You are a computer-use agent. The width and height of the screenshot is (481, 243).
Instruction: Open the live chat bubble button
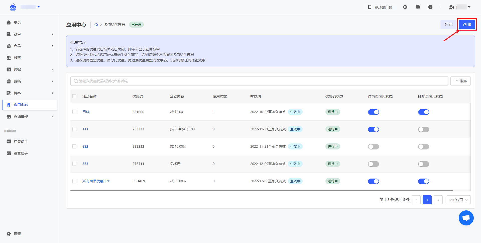pos(466,218)
